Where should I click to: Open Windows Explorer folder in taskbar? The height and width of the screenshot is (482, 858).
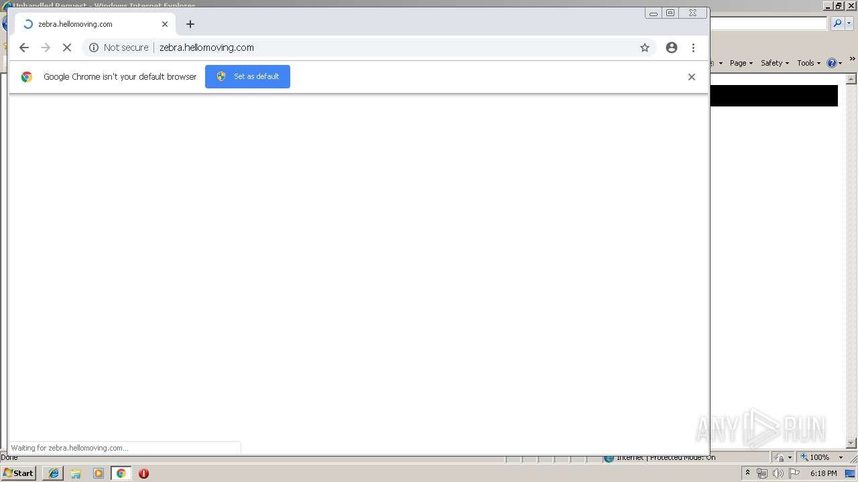coord(76,473)
